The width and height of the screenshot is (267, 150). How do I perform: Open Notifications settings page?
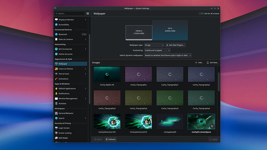[x=71, y=94]
